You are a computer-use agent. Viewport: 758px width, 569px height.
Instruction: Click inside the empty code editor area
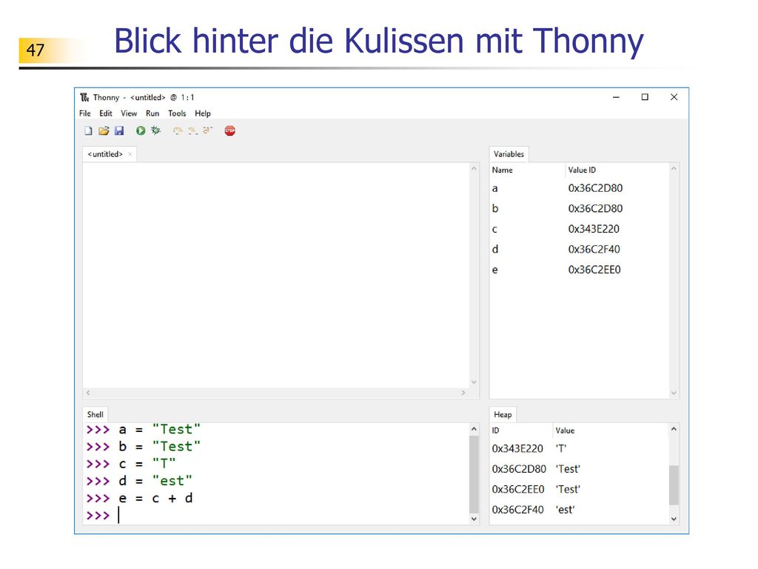(x=276, y=275)
